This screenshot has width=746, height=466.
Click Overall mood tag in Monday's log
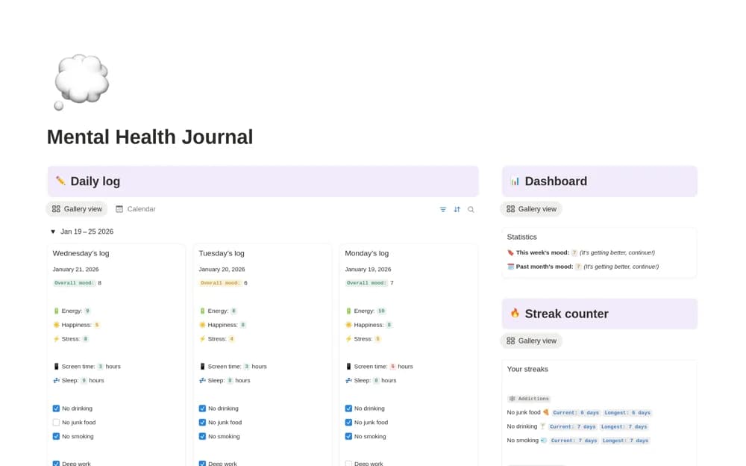pos(366,283)
